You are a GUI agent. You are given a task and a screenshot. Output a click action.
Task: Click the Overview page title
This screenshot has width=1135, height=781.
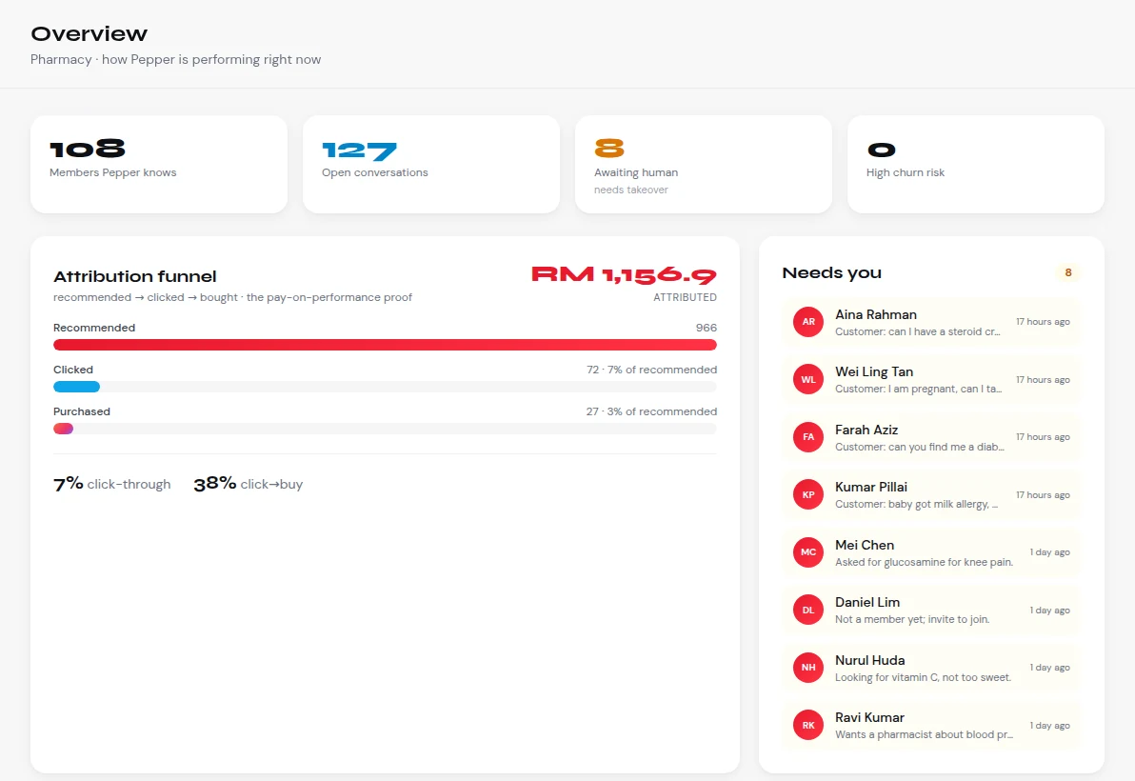tap(90, 34)
